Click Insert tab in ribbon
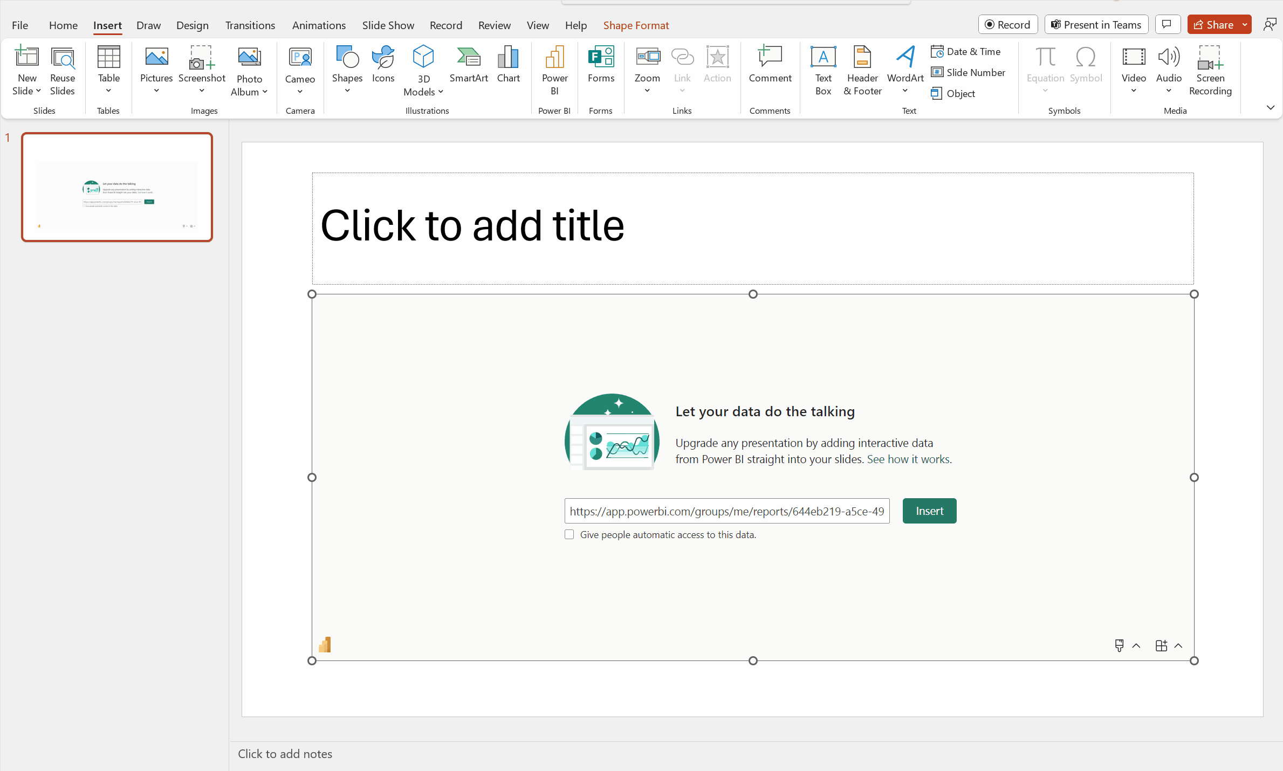The height and width of the screenshot is (771, 1283). [x=107, y=25]
